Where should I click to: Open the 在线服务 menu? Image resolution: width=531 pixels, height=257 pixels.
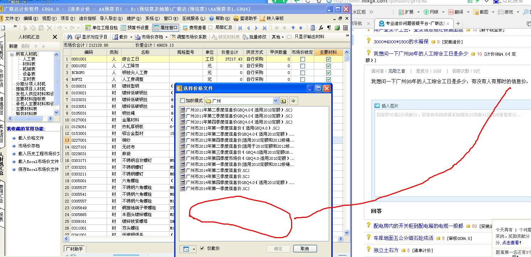(x=194, y=19)
